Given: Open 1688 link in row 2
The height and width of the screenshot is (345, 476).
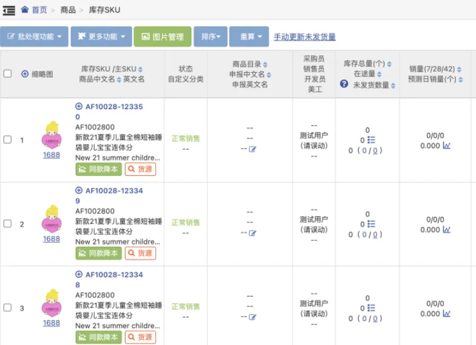Looking at the screenshot, I should click(x=52, y=239).
